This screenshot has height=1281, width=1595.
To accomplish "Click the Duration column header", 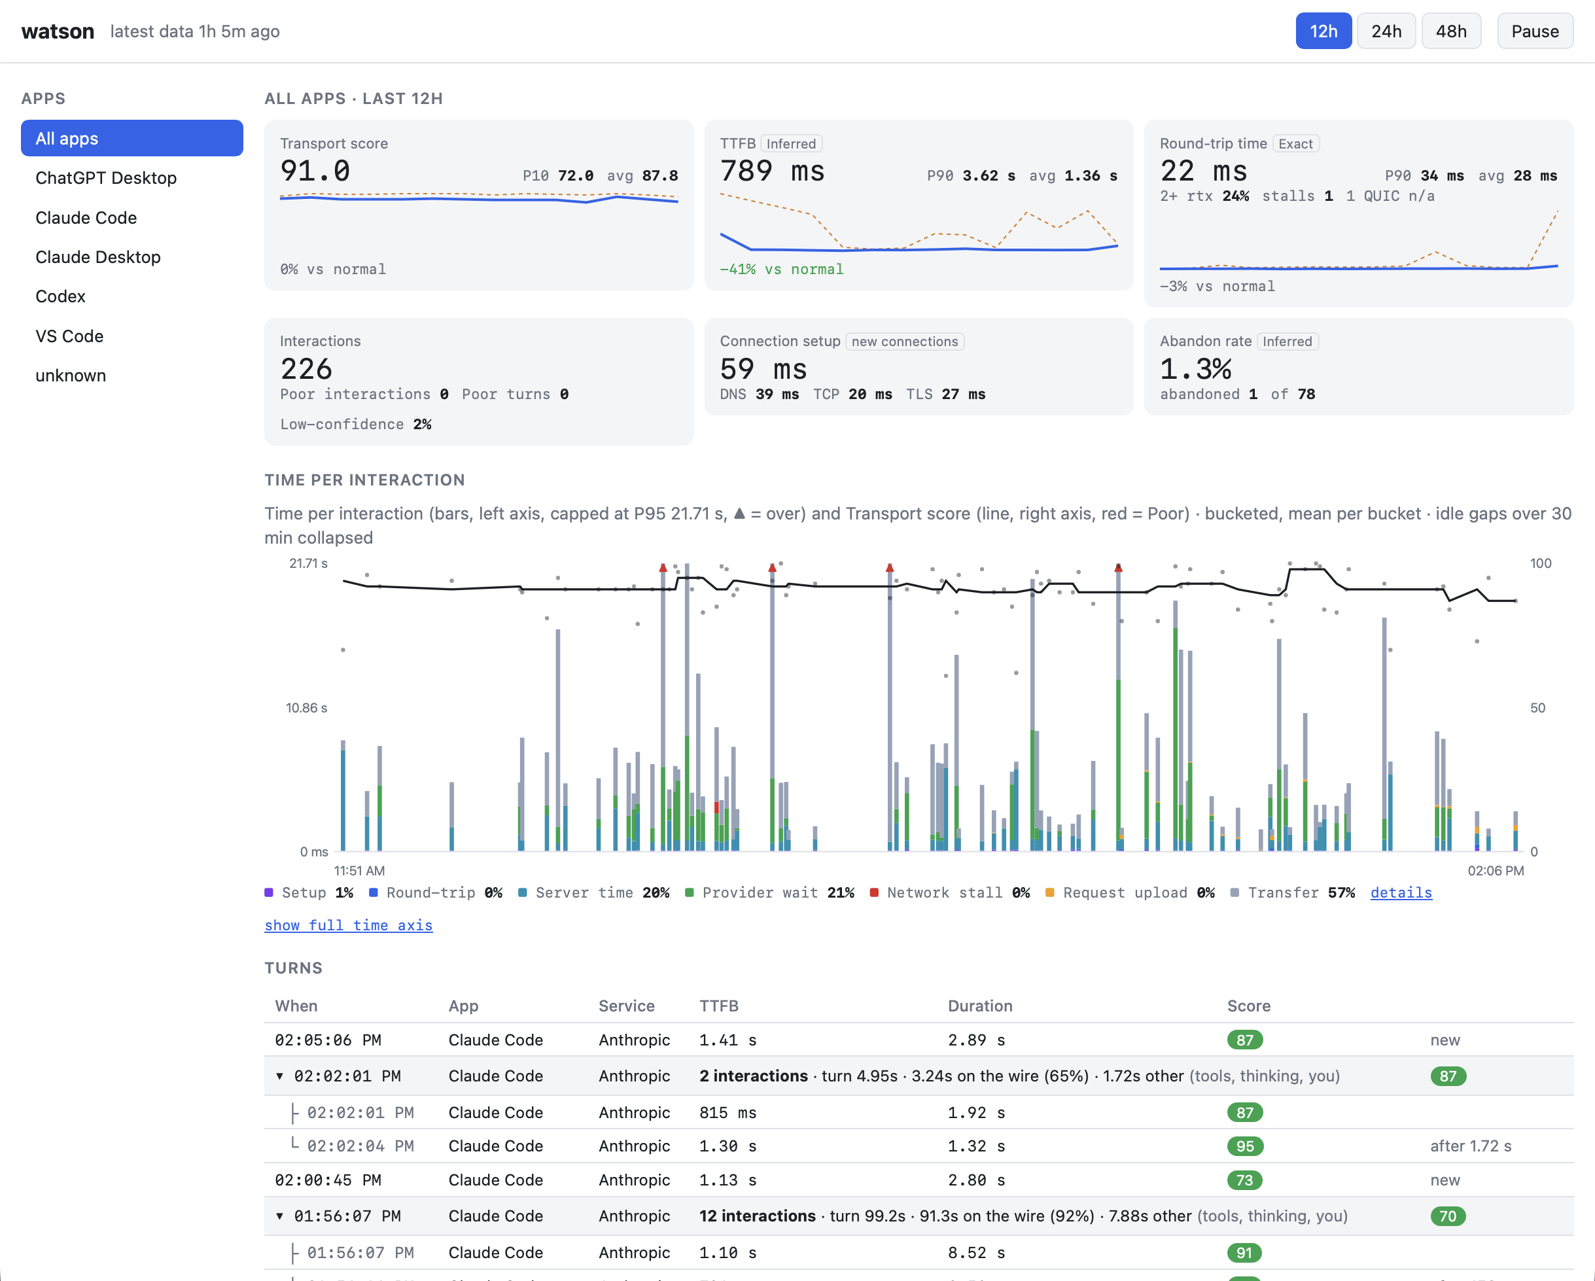I will (979, 1005).
